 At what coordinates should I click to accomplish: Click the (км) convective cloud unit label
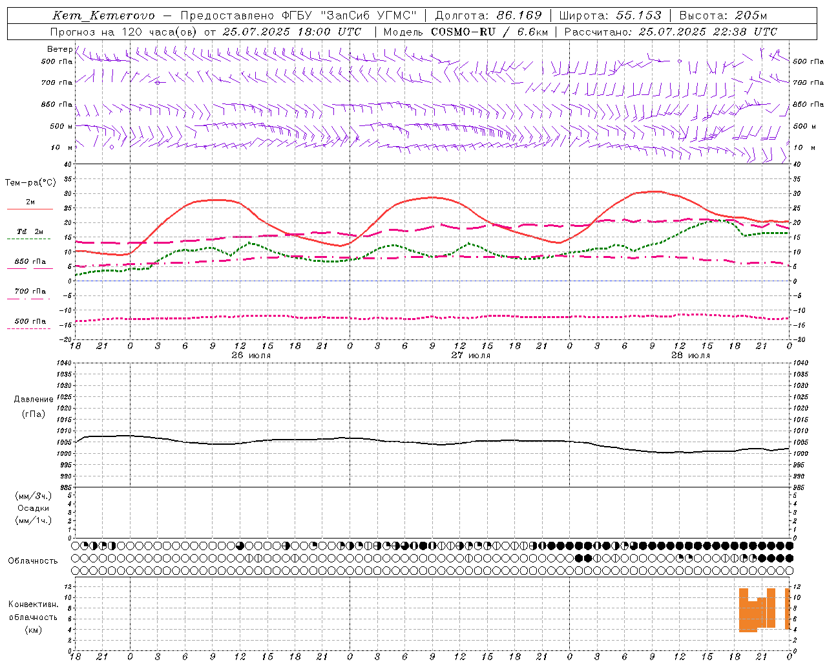pos(33,630)
